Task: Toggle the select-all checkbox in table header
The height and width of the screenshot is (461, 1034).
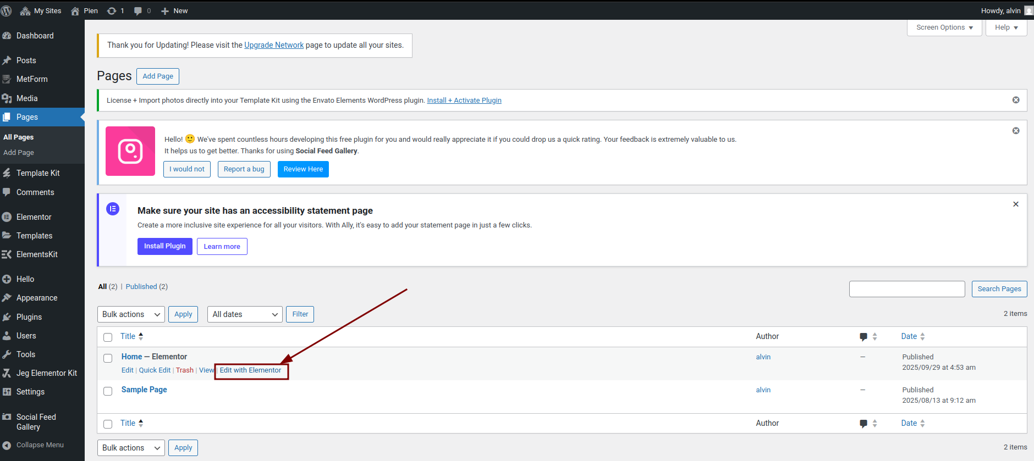Action: [108, 337]
